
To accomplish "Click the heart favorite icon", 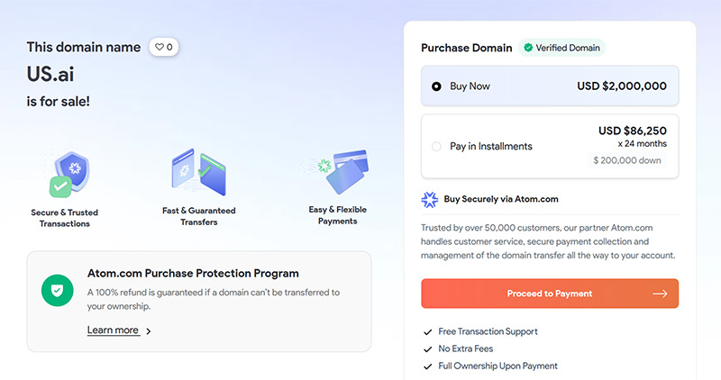I will pyautogui.click(x=160, y=47).
